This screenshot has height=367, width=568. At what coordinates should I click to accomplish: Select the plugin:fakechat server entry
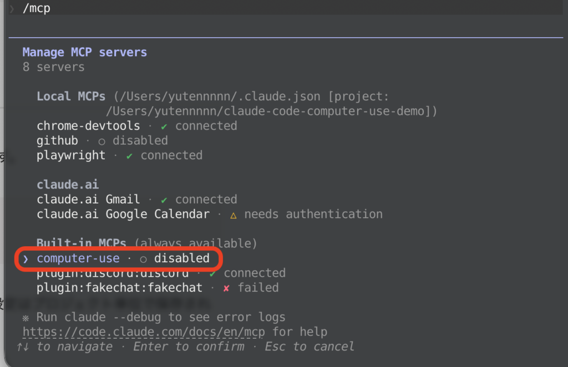110,288
